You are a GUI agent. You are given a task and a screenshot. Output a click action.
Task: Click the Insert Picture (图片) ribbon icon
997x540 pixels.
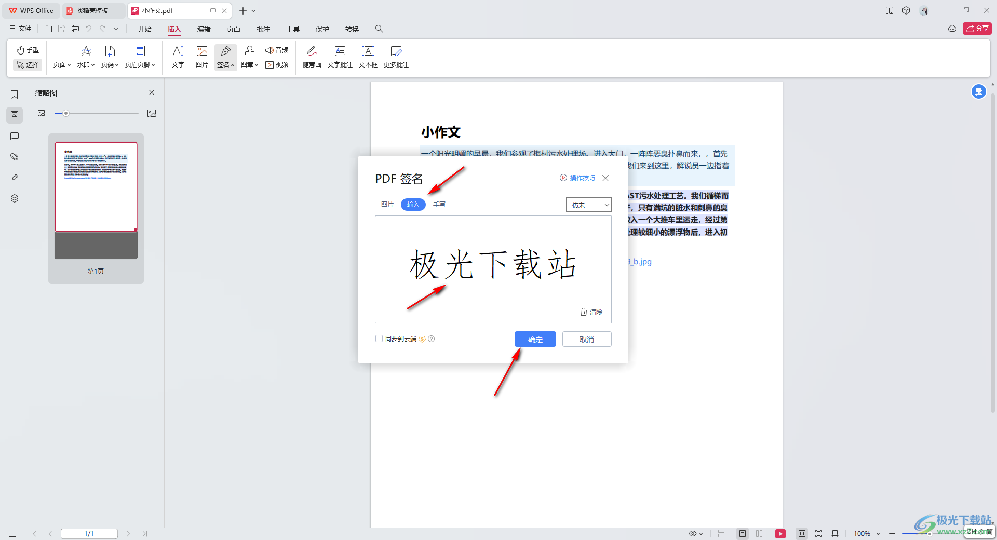coord(202,57)
